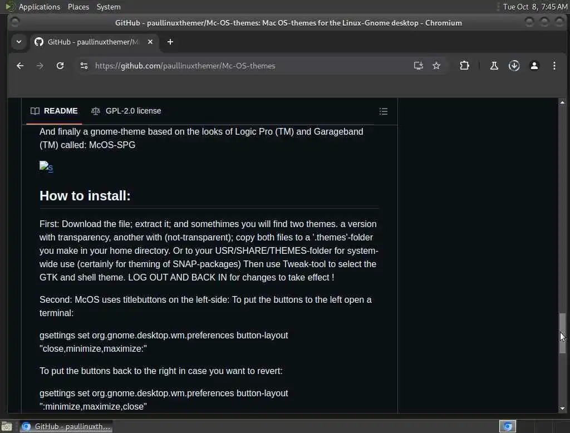This screenshot has height=433, width=570.
Task: Click the text 'called: McOS-SPG'
Action: pos(98,145)
